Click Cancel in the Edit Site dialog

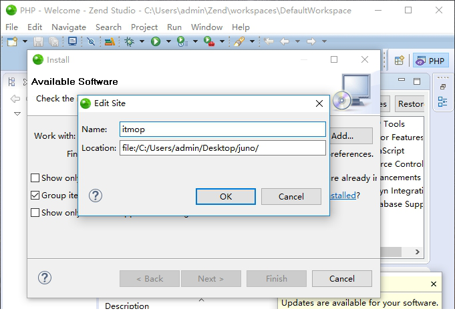(x=291, y=196)
